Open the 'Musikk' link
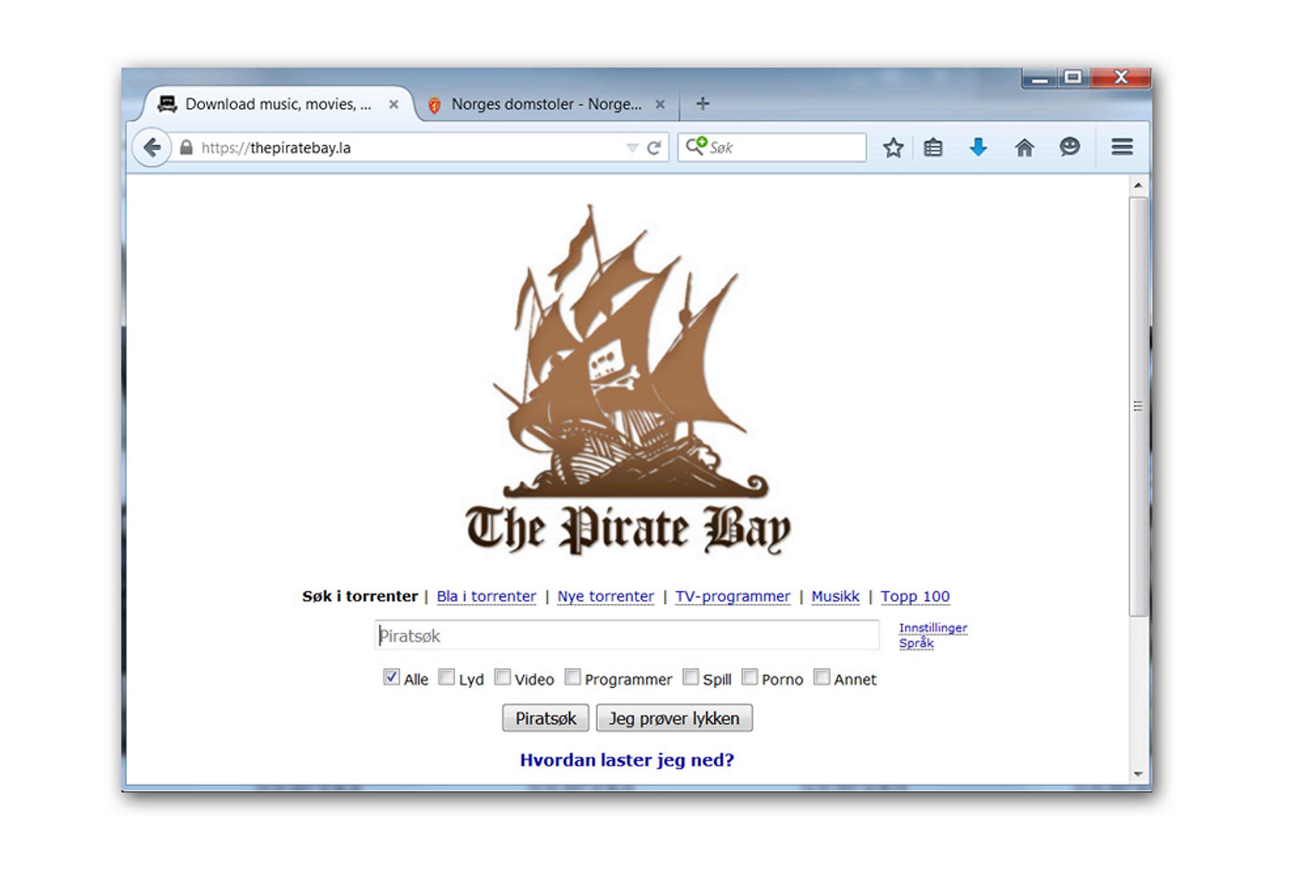1294x872 pixels. coord(835,596)
